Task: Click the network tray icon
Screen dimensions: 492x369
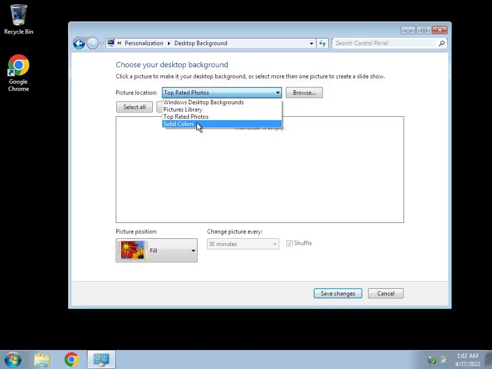Action: (443, 359)
